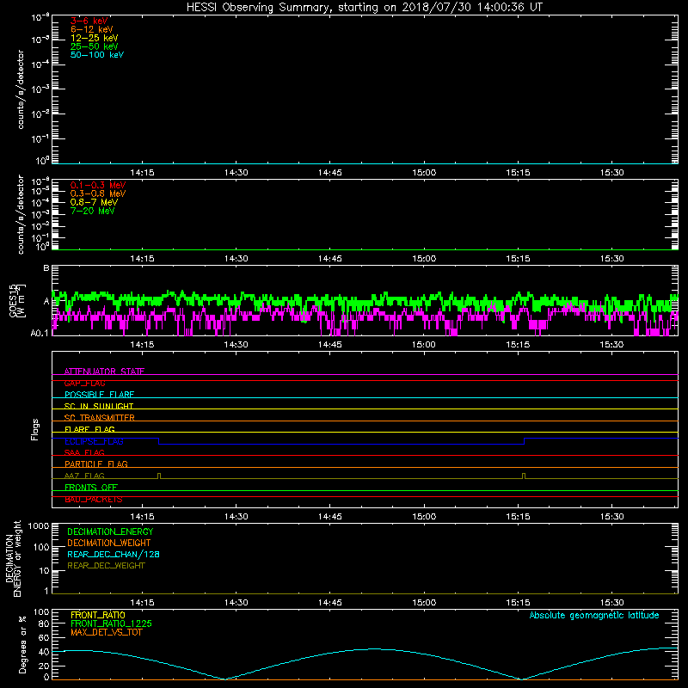688x688 pixels.
Task: Click the 15:00 tick label under the GOES15 panel
Action: coord(424,345)
